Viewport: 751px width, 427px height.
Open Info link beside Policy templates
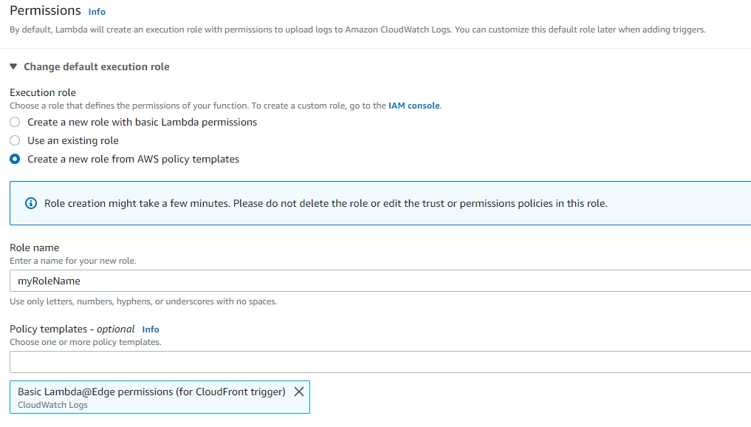tap(151, 329)
